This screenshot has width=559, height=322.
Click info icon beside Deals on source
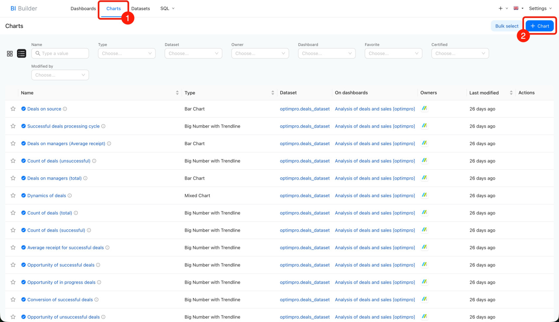coord(65,109)
